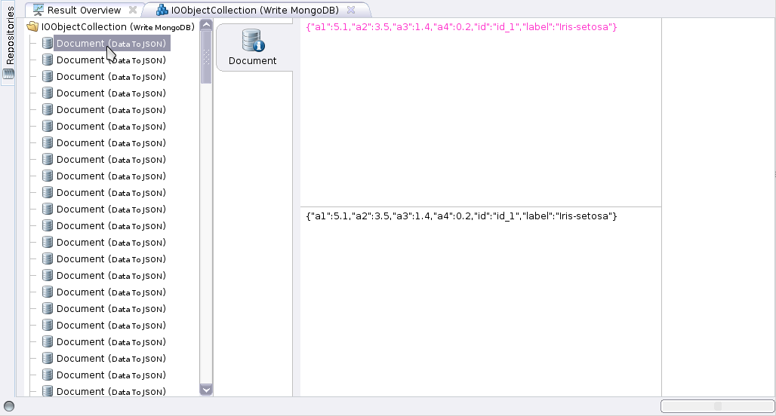Click the IOObjectCollection root folder icon
This screenshot has width=776, height=416.
tap(32, 27)
